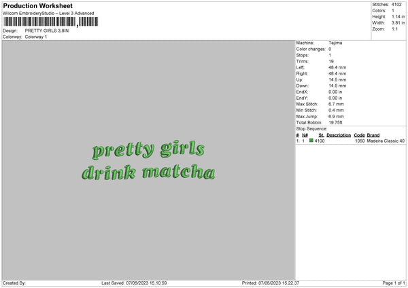Click the 'St.' column header

pos(321,134)
